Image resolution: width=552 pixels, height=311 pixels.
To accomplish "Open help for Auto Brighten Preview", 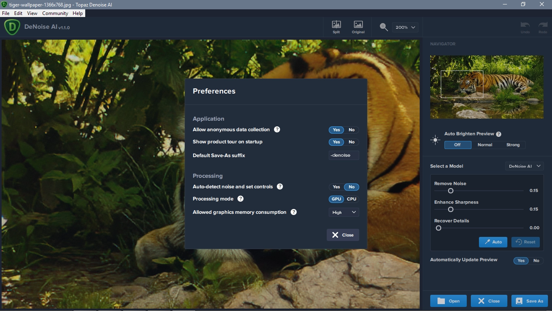I will [x=498, y=134].
